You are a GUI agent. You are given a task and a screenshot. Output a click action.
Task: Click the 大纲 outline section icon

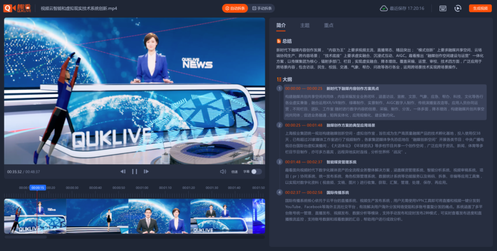tap(279, 80)
